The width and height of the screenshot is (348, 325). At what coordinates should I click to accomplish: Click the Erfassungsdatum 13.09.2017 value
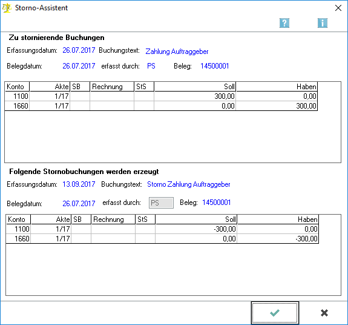tap(79, 184)
